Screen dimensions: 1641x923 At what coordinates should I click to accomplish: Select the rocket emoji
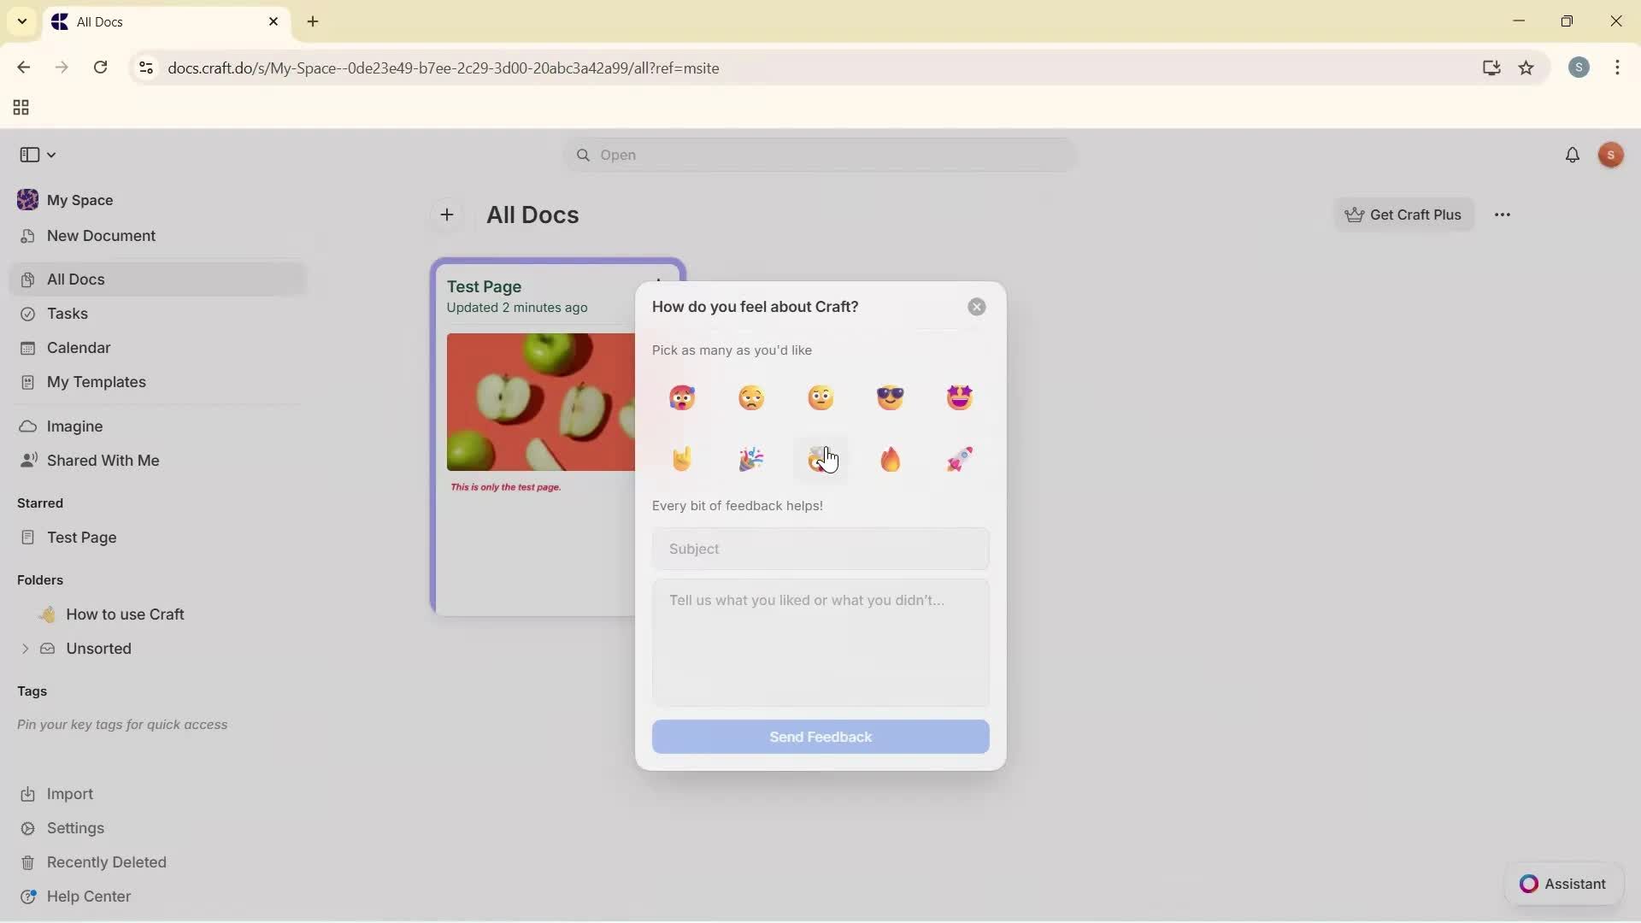[959, 459]
